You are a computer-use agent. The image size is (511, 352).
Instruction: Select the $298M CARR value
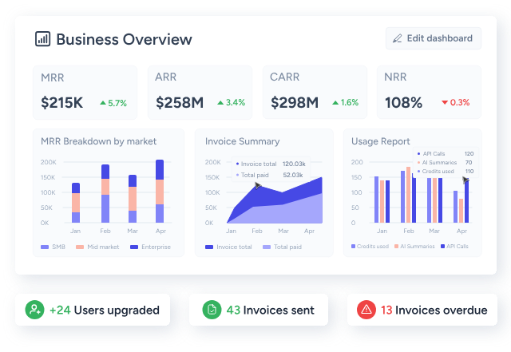pos(295,103)
